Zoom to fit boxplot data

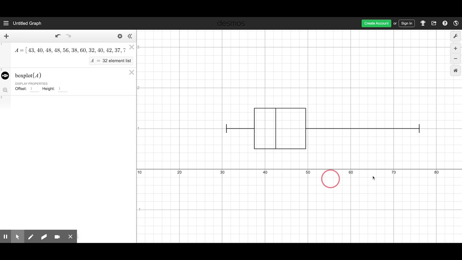point(5,90)
